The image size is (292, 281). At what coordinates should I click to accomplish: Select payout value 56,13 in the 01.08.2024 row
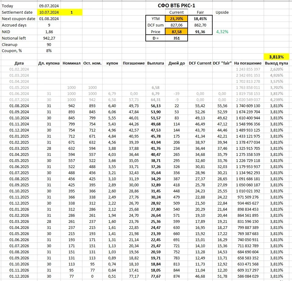tap(156, 106)
